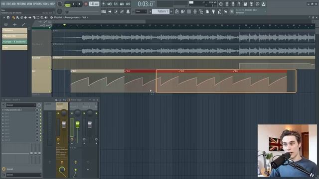Click the render/export audio icon
The image size is (319, 179).
[251, 4]
